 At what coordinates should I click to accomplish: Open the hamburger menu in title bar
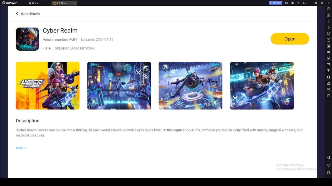[298, 3]
